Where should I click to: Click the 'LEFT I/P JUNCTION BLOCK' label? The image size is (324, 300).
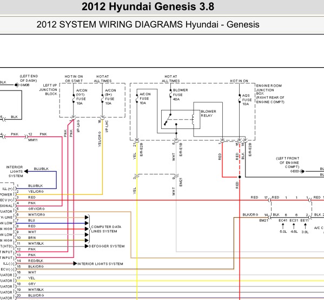coord(48,89)
